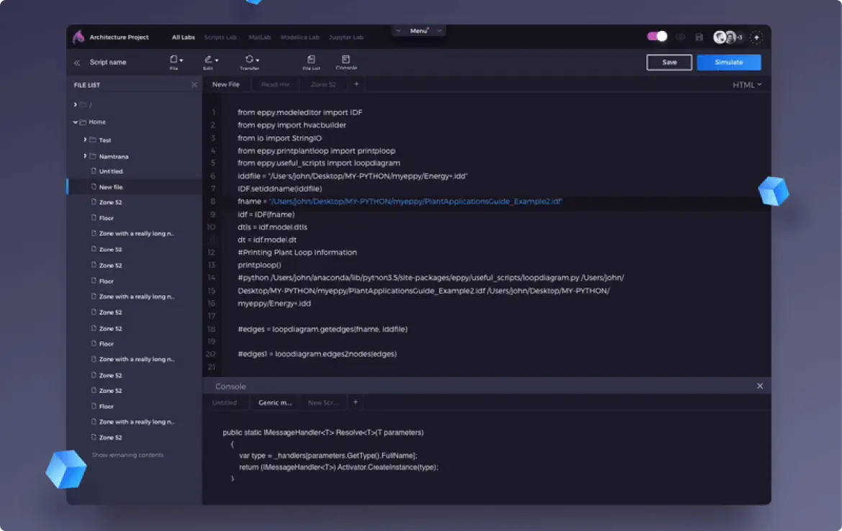Click the console line starting "var type ="
Viewport: 842px width, 531px height.
coord(328,455)
